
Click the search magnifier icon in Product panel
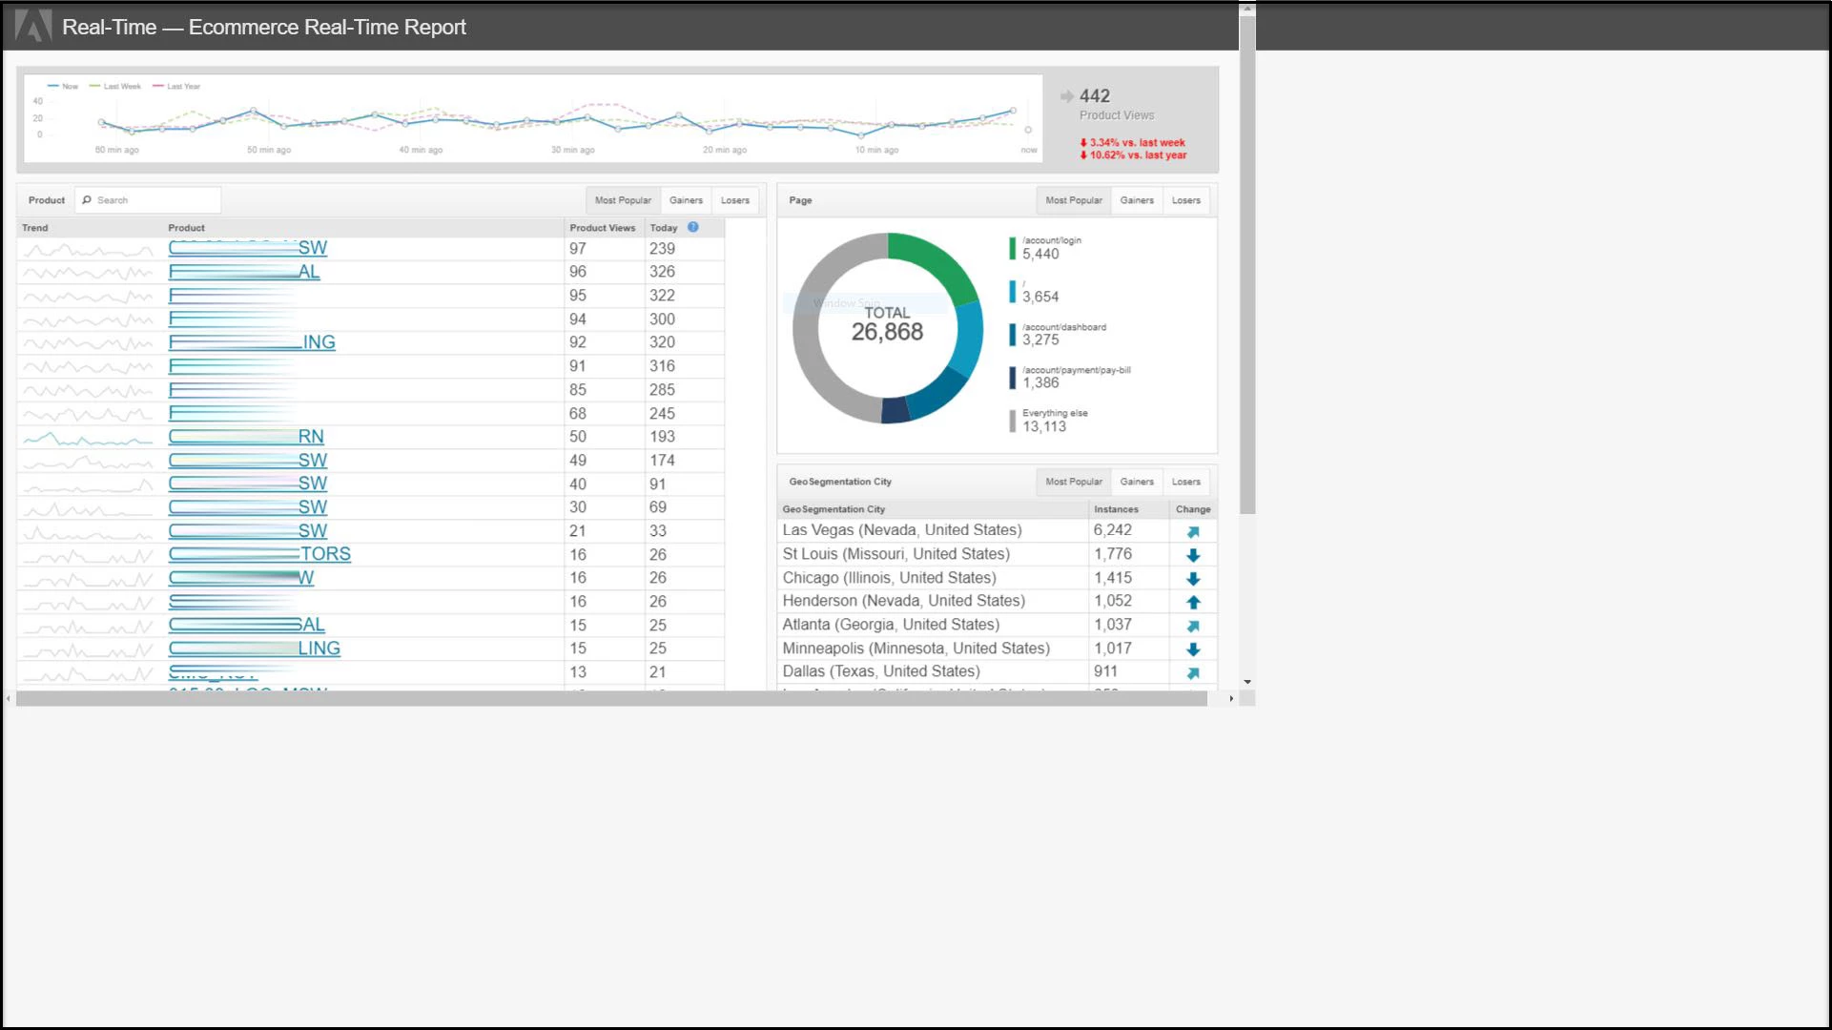point(87,200)
